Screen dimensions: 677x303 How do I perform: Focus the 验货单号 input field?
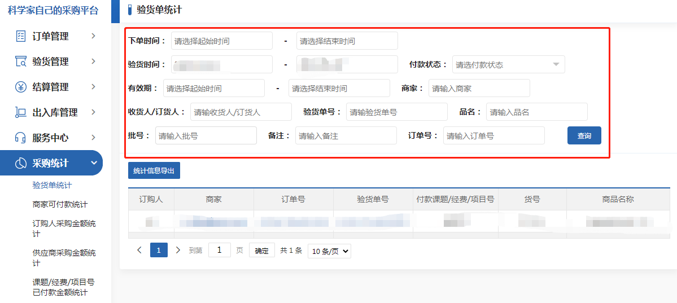pyautogui.click(x=396, y=112)
